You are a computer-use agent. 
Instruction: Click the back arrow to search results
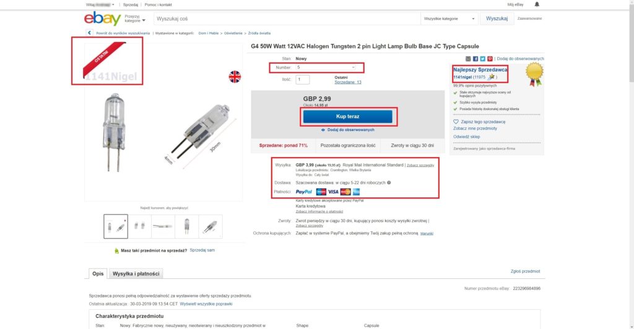90,33
